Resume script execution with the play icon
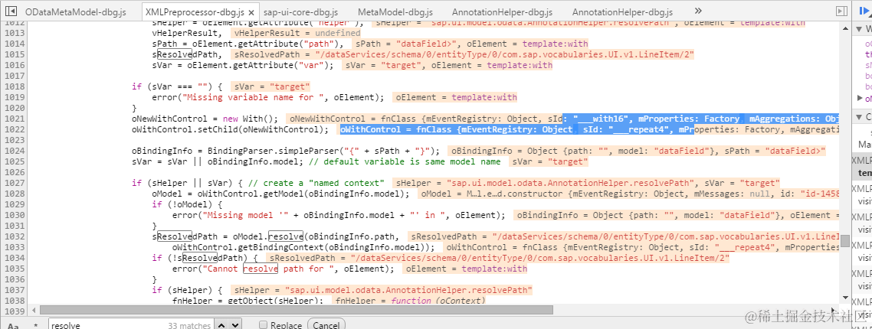This screenshot has height=329, width=872. pyautogui.click(x=864, y=11)
